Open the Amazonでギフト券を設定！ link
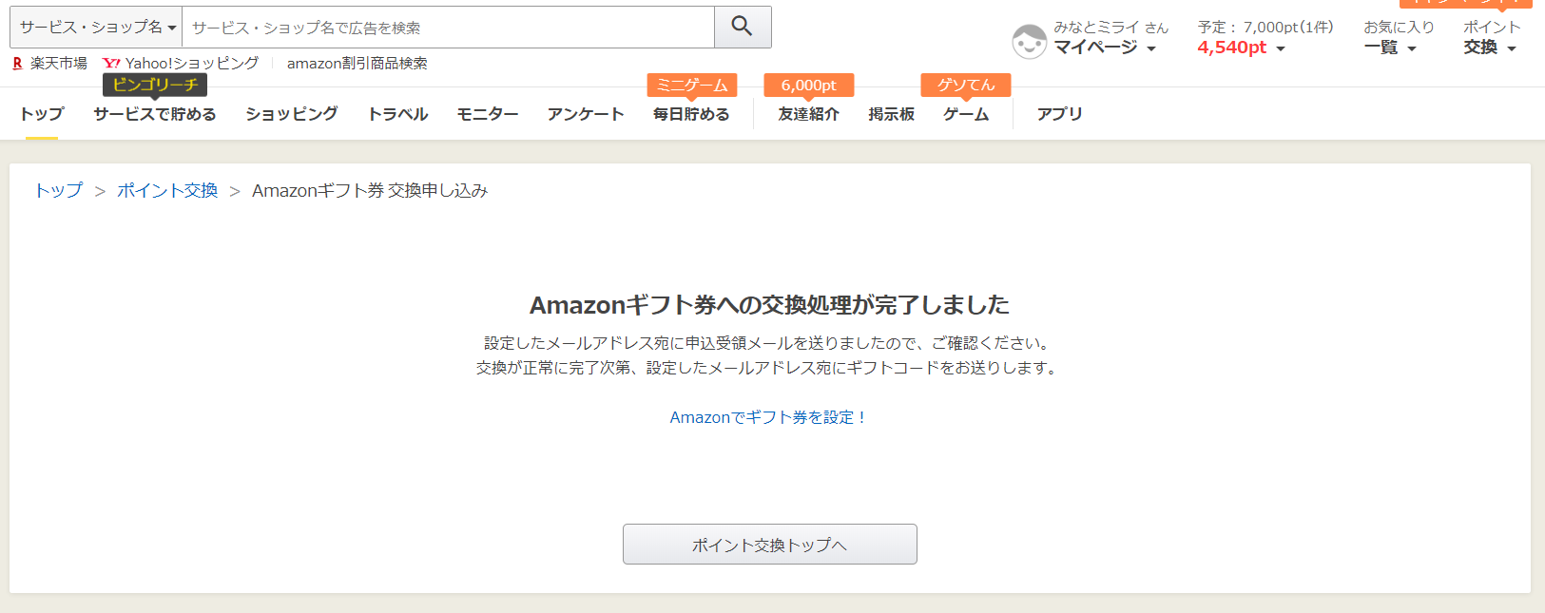The height and width of the screenshot is (613, 1545). [x=768, y=417]
